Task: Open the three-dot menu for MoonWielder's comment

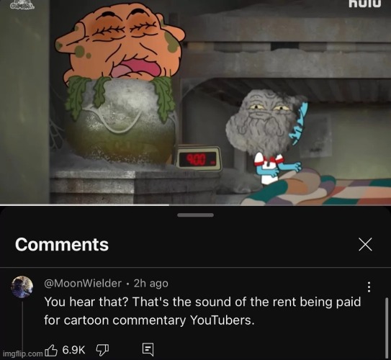Action: (369, 287)
